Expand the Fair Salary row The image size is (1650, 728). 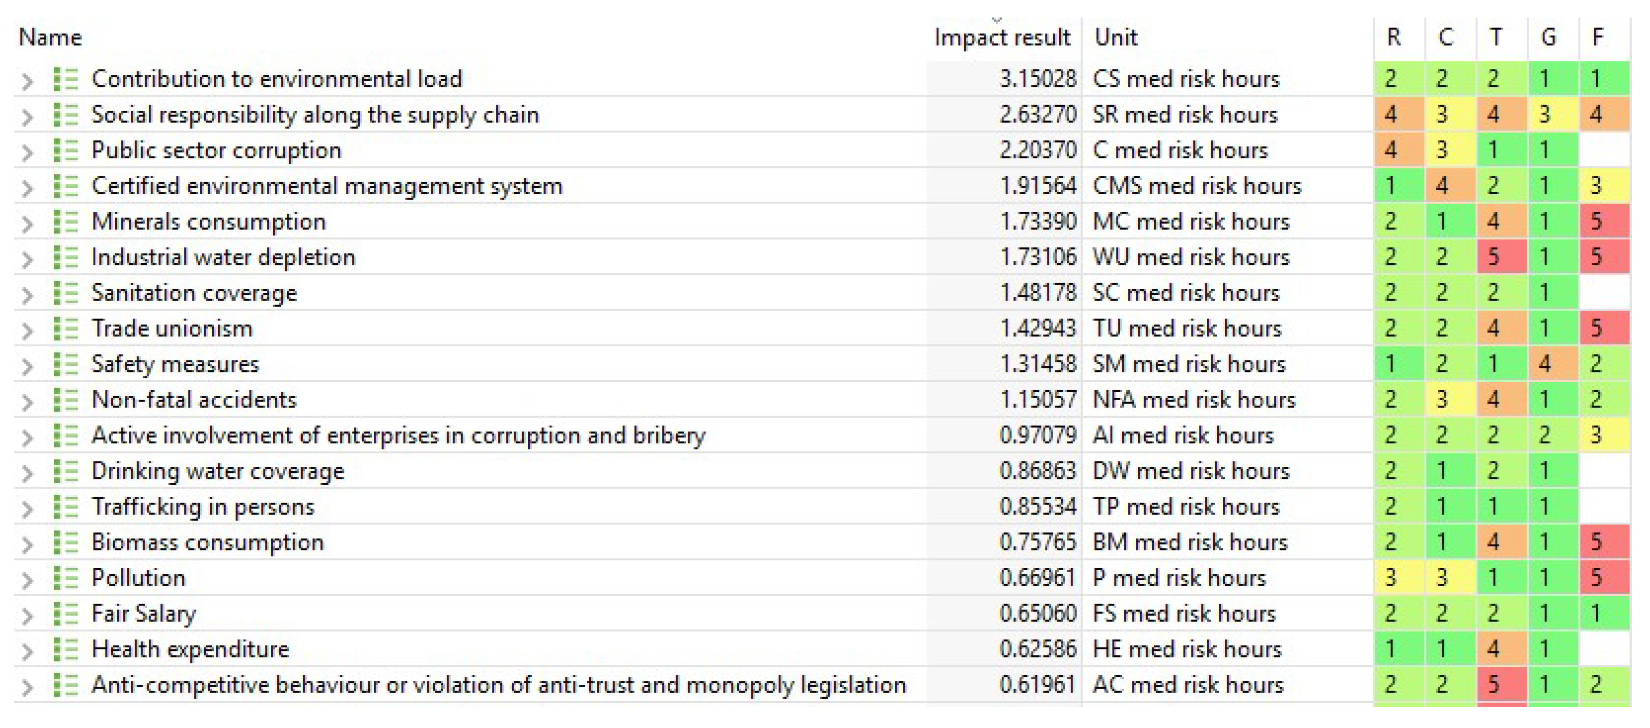(27, 615)
